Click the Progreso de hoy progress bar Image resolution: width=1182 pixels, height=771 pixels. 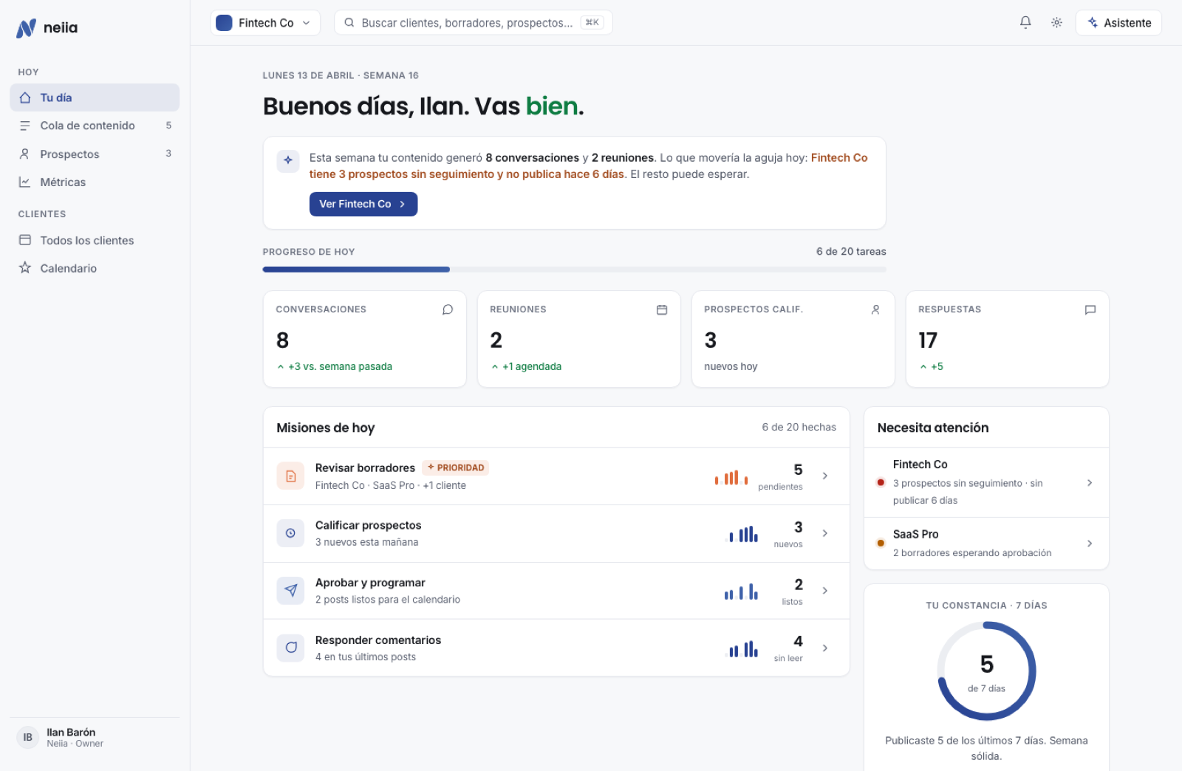[575, 270]
